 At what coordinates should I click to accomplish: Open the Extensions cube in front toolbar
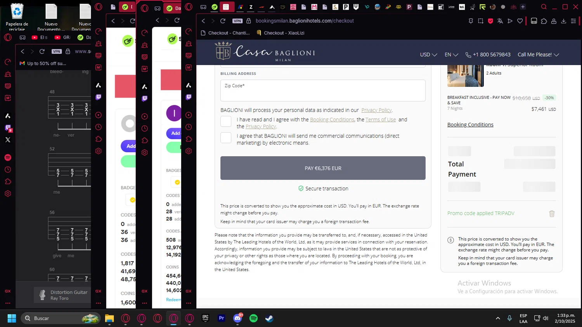pyautogui.click(x=544, y=21)
